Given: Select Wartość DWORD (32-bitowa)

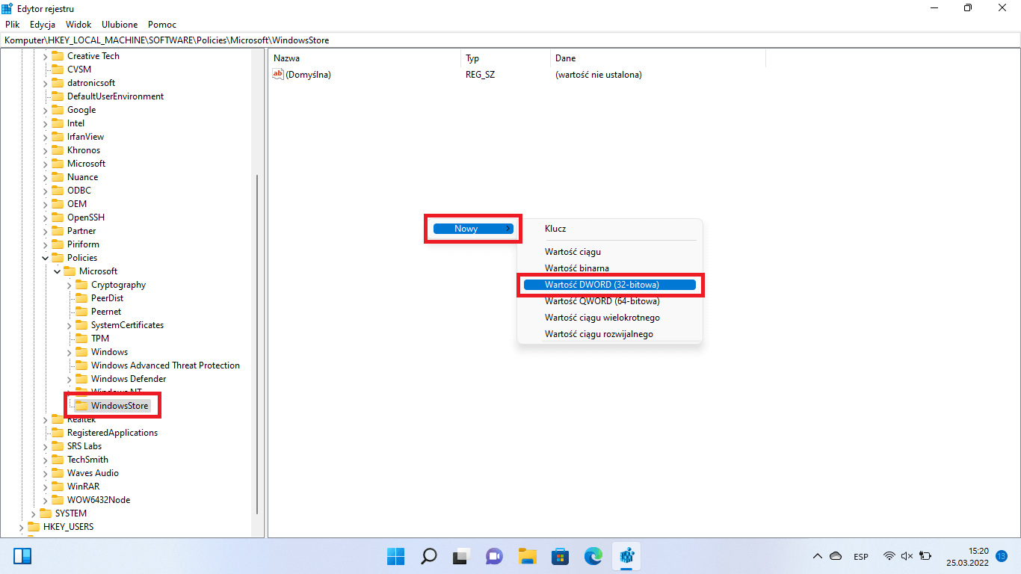Looking at the screenshot, I should pos(610,285).
